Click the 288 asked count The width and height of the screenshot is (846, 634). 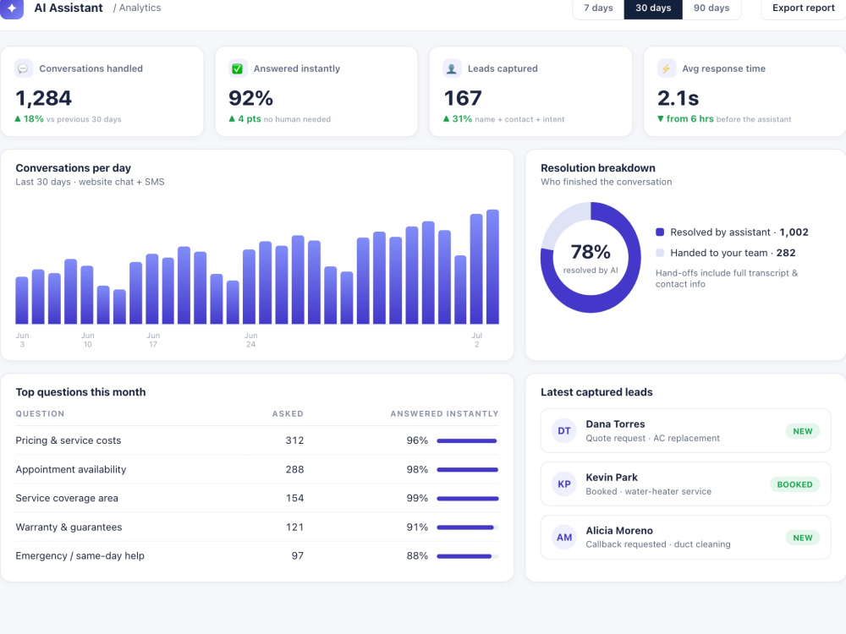(x=294, y=469)
